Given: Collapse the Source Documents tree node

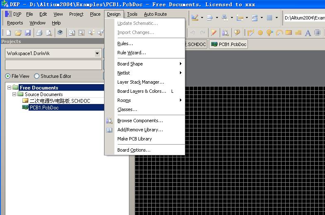Looking at the screenshot, I should pos(14,94).
